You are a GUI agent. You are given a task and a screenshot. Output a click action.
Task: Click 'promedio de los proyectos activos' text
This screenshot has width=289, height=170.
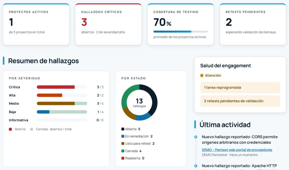coord(180,37)
